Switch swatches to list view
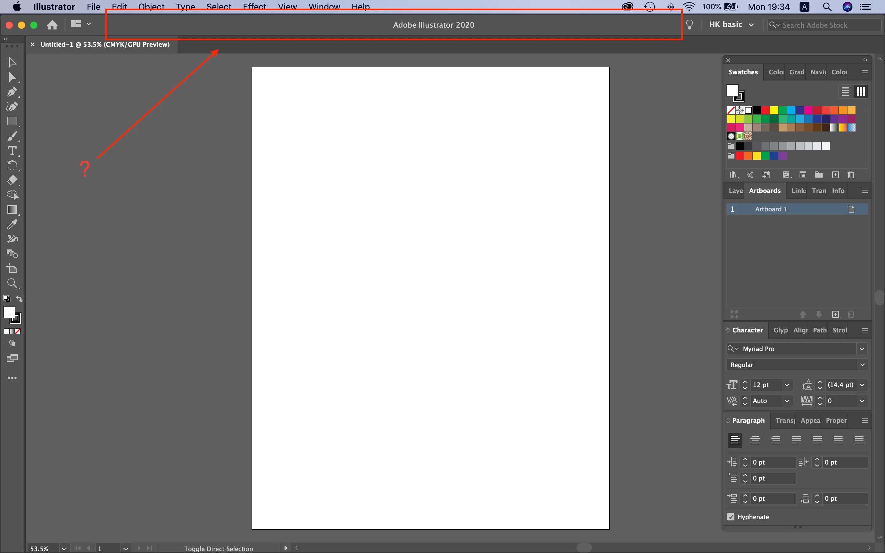 [x=845, y=92]
